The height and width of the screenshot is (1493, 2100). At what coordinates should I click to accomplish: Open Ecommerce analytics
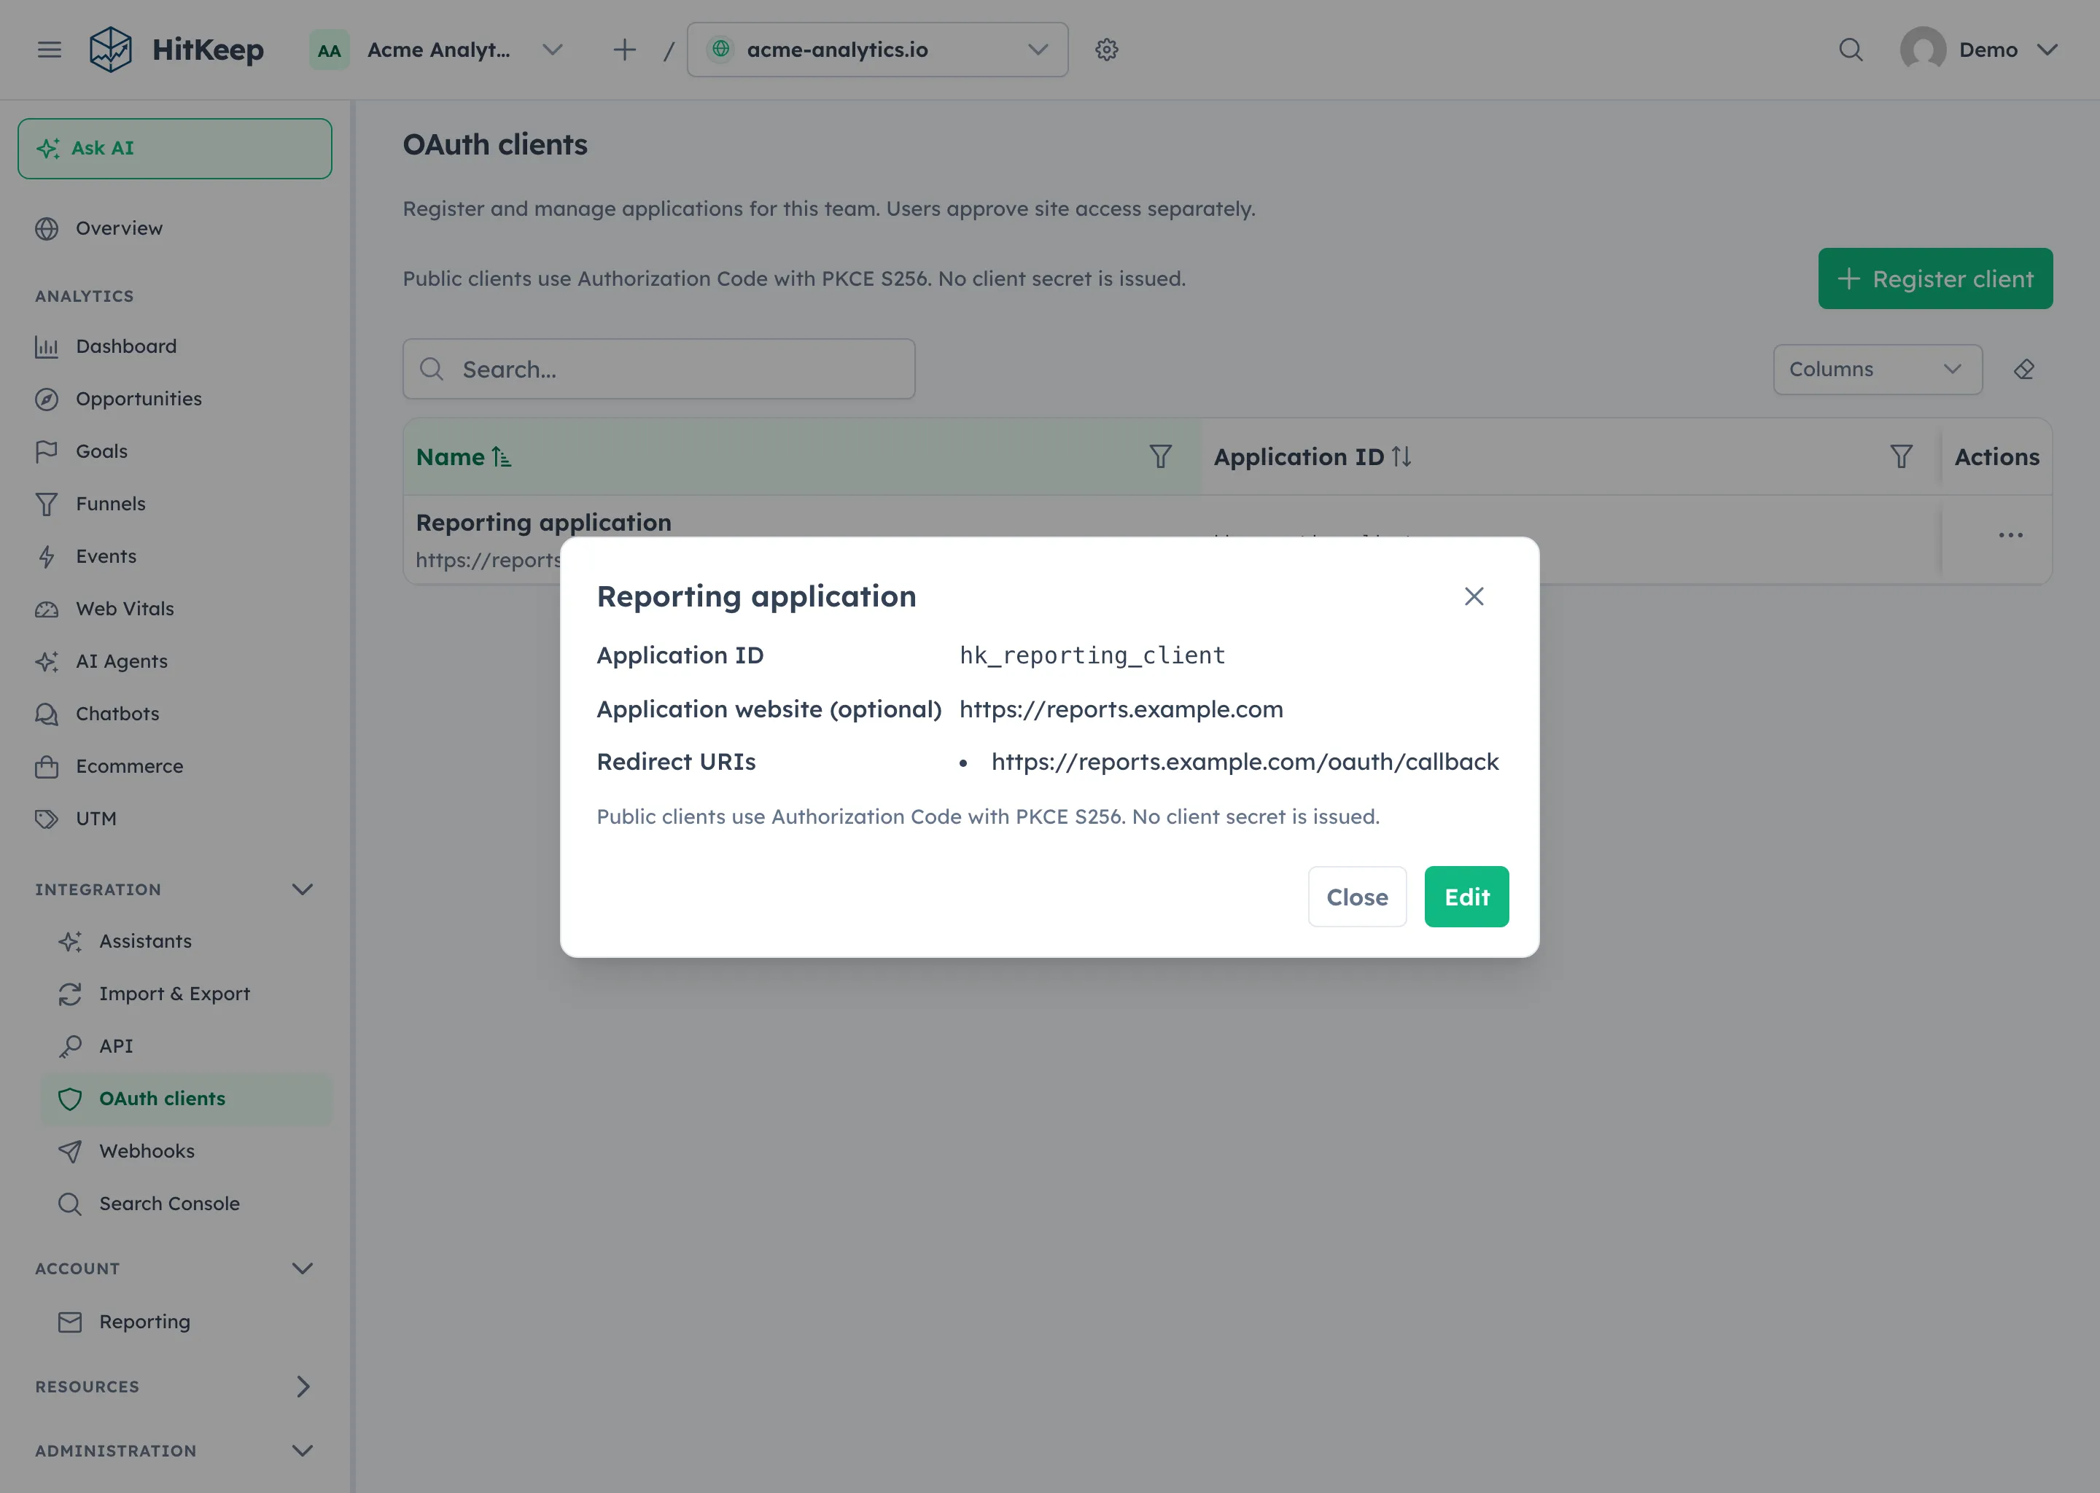[175, 765]
